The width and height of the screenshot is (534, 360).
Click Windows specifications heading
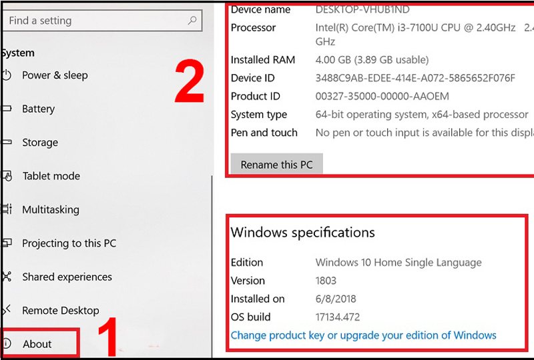point(303,233)
